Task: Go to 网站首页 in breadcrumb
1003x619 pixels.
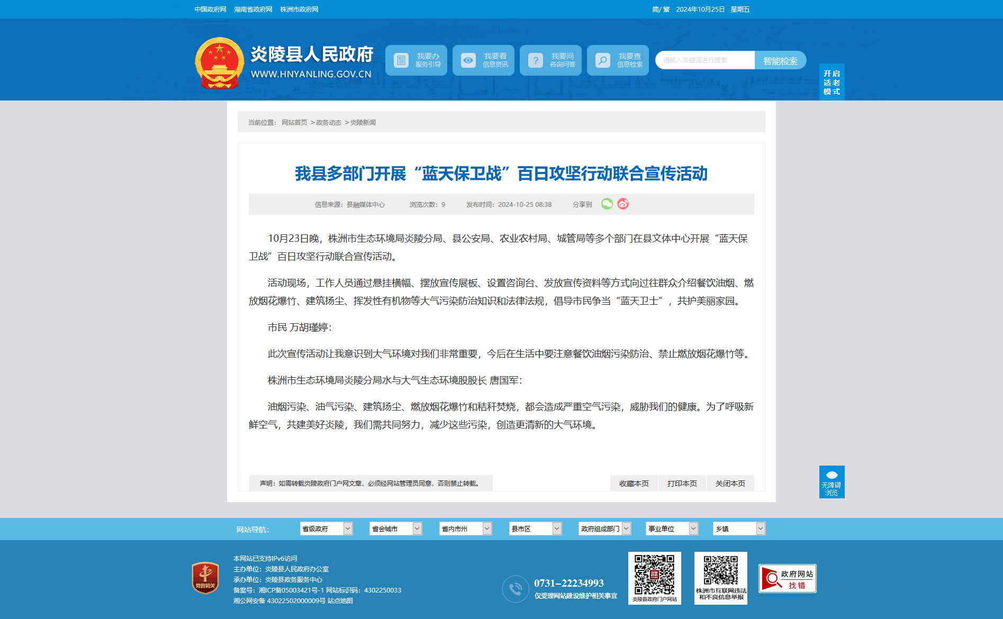Action: 294,123
